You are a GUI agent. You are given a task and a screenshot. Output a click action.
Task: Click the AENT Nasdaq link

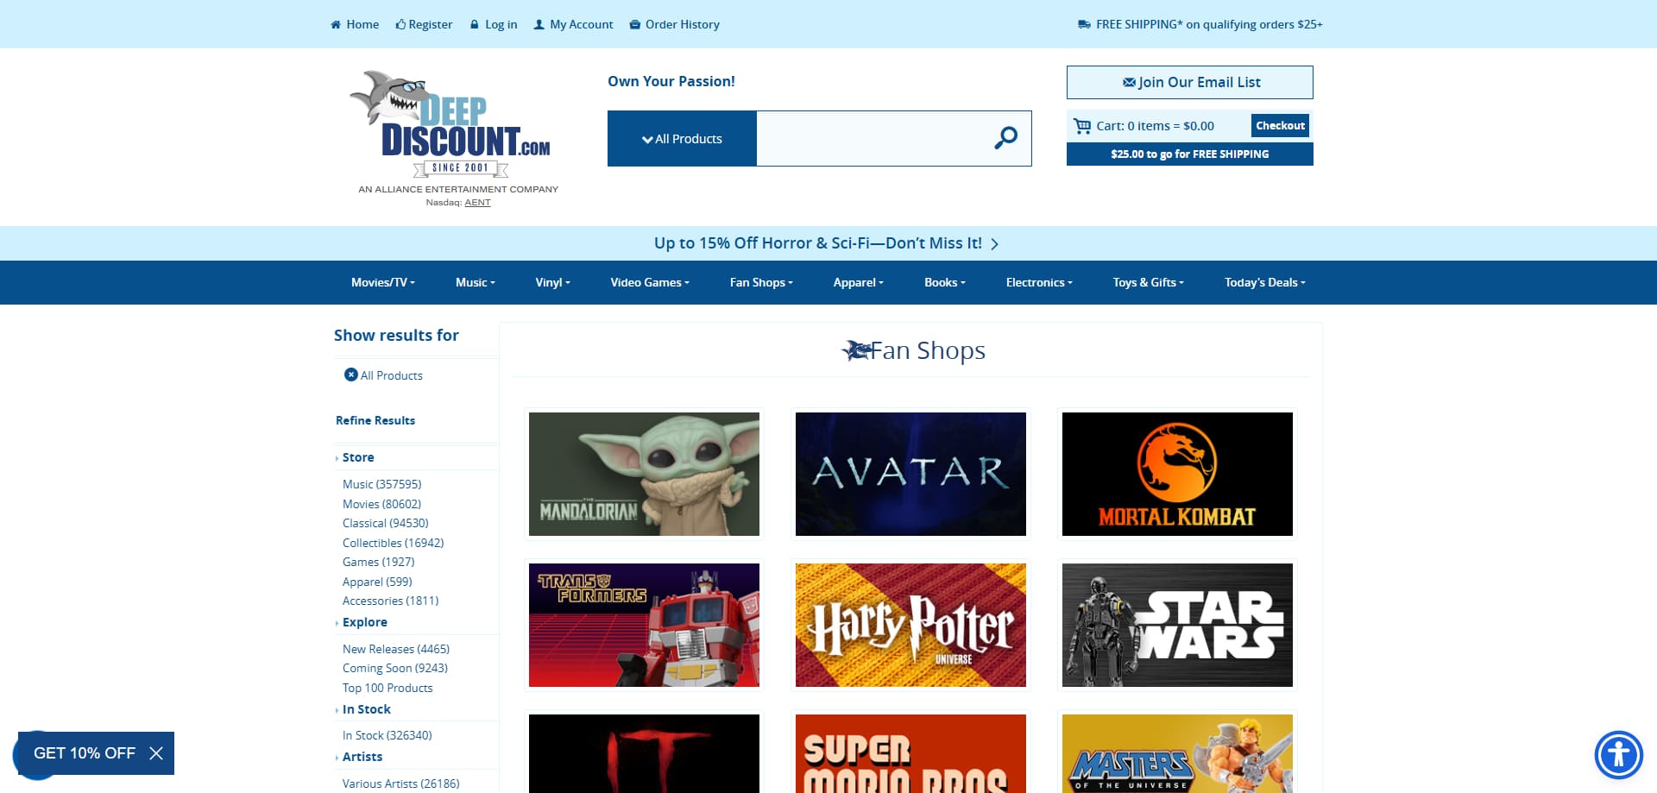[477, 203]
